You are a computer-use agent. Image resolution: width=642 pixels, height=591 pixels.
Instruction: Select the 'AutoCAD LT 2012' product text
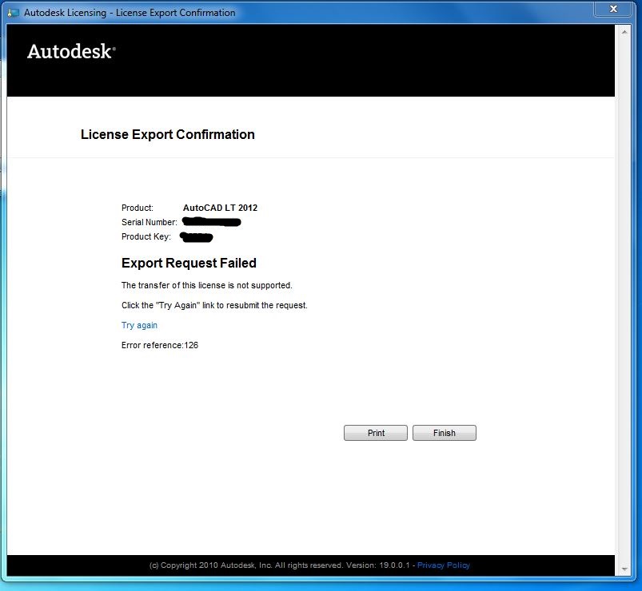pos(220,208)
